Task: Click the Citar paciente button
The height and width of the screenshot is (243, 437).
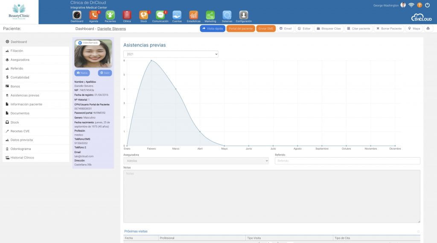Action: [x=358, y=29]
